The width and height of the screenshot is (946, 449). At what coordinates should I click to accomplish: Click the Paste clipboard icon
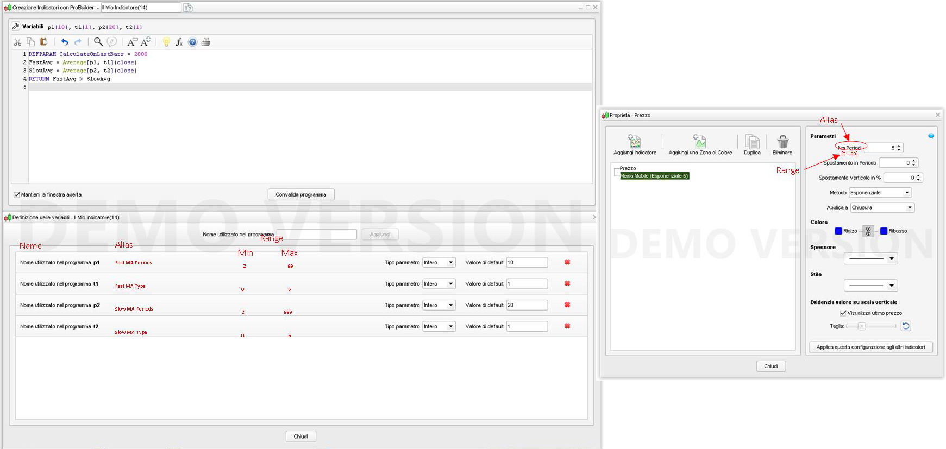point(44,42)
